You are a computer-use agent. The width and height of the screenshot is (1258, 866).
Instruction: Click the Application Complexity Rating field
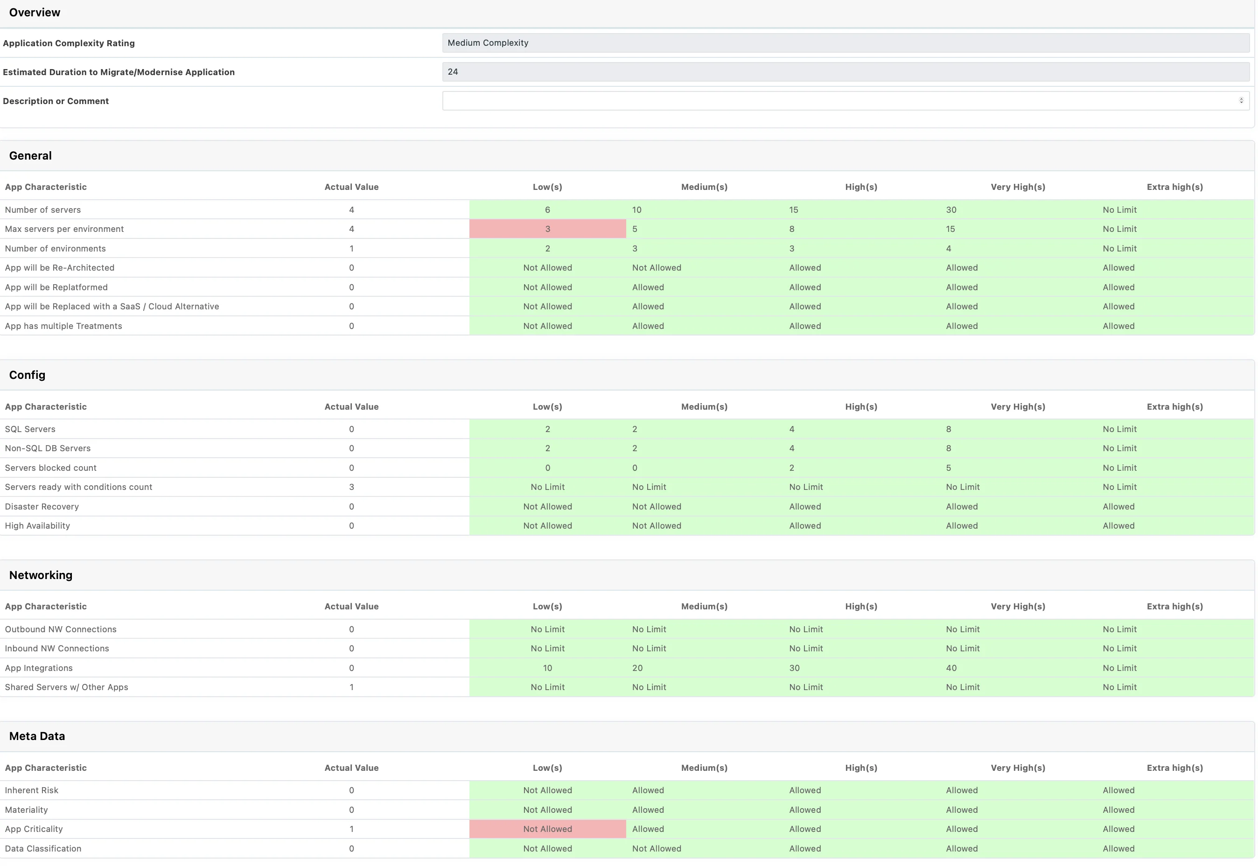(x=846, y=43)
